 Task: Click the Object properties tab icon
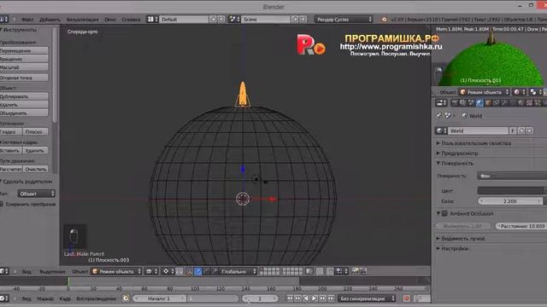pyautogui.click(x=488, y=102)
